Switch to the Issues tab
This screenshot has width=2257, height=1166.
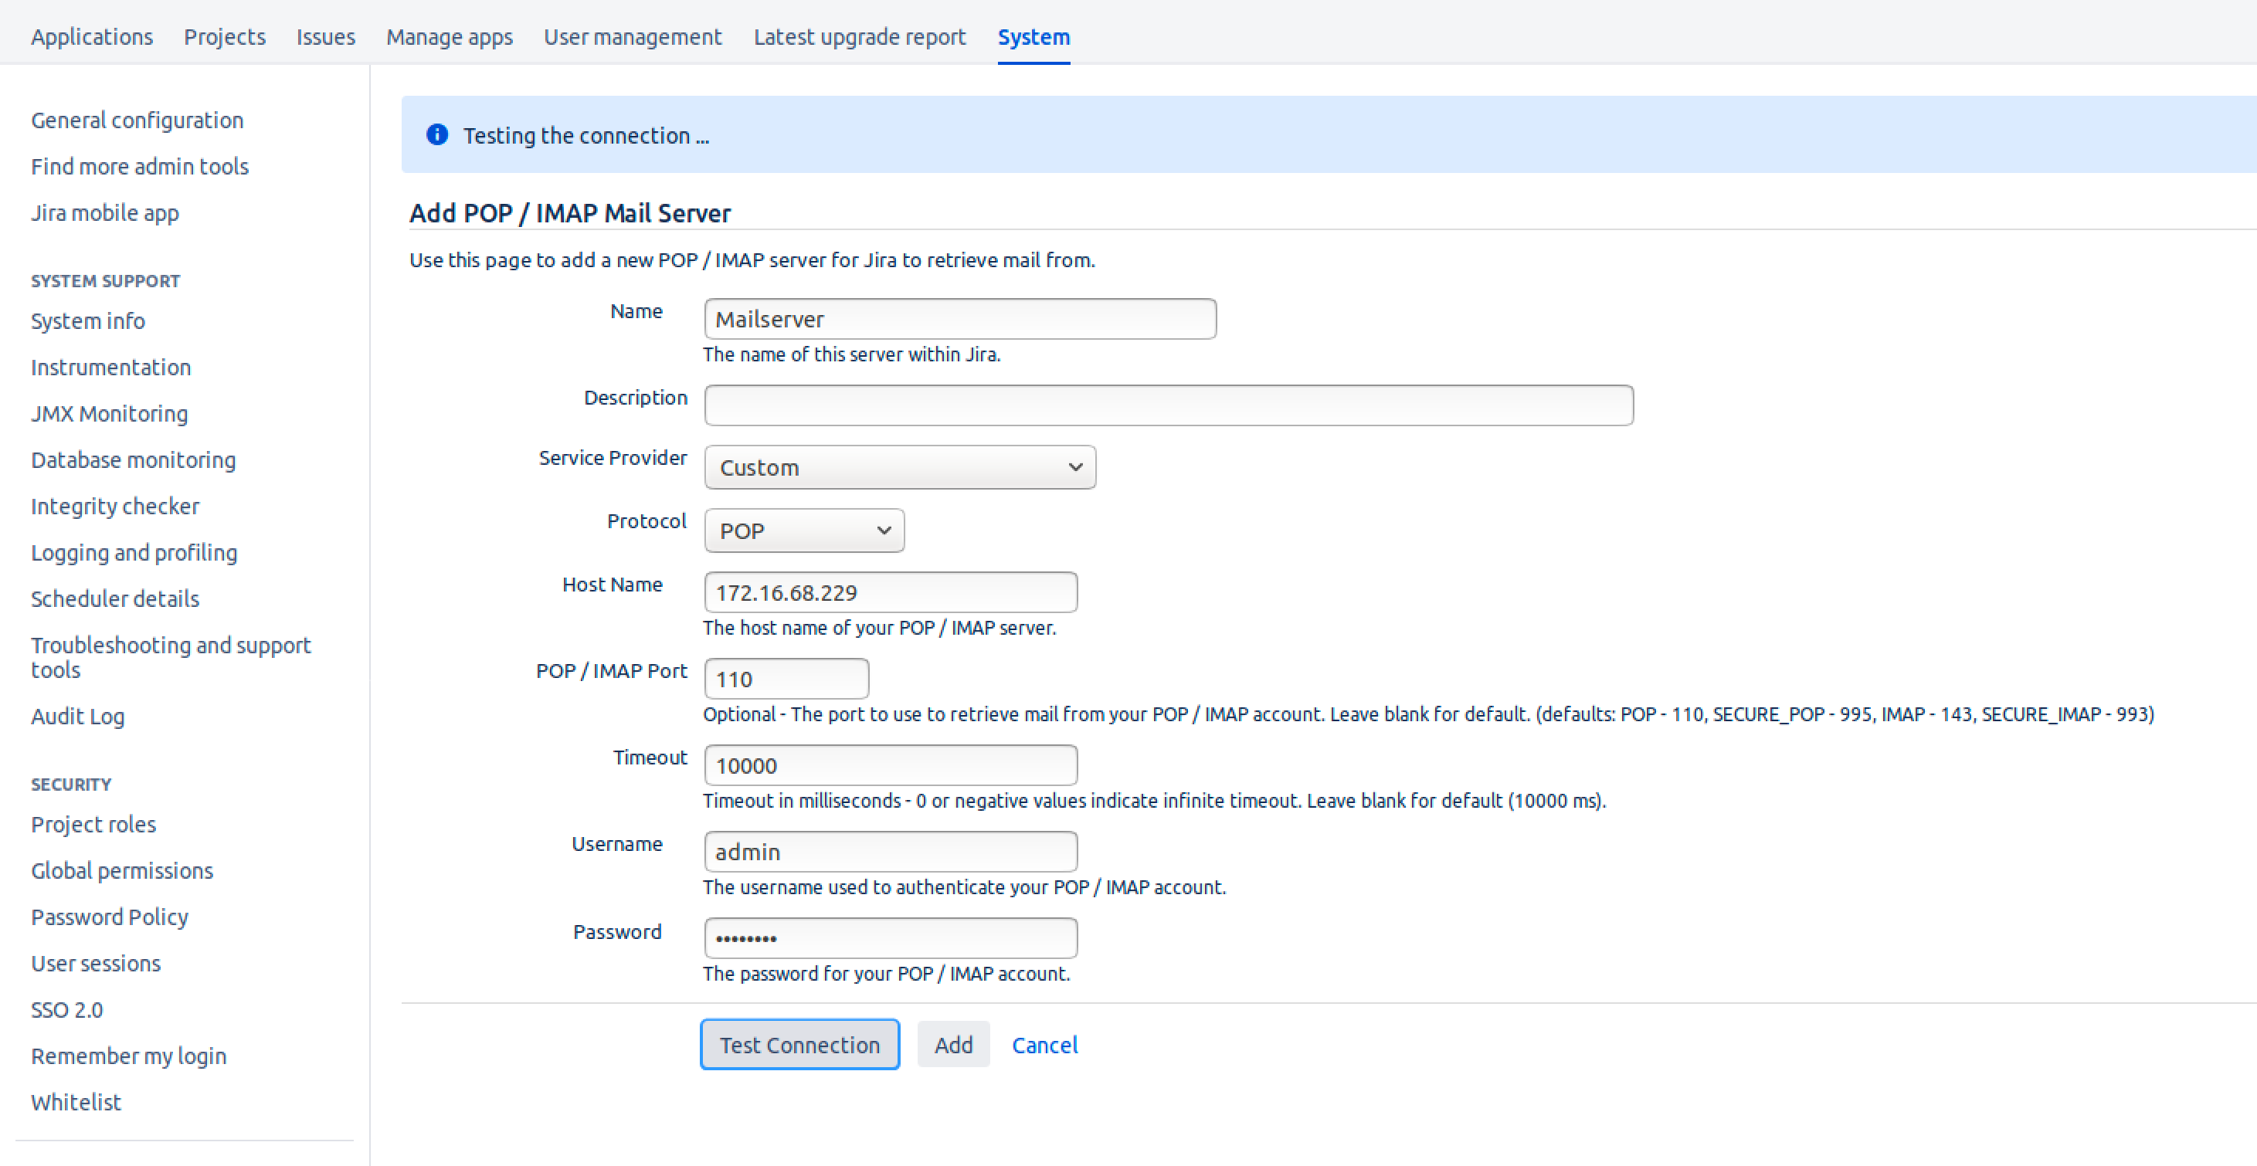[x=325, y=37]
